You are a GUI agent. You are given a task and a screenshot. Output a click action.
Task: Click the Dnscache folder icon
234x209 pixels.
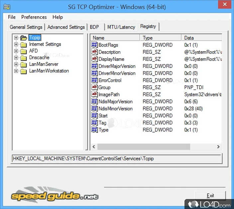(x=24, y=58)
